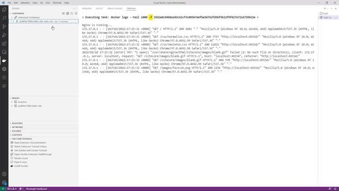This screenshot has height=191, width=339.
Task: Select the running static-site container
Action: tap(43, 21)
